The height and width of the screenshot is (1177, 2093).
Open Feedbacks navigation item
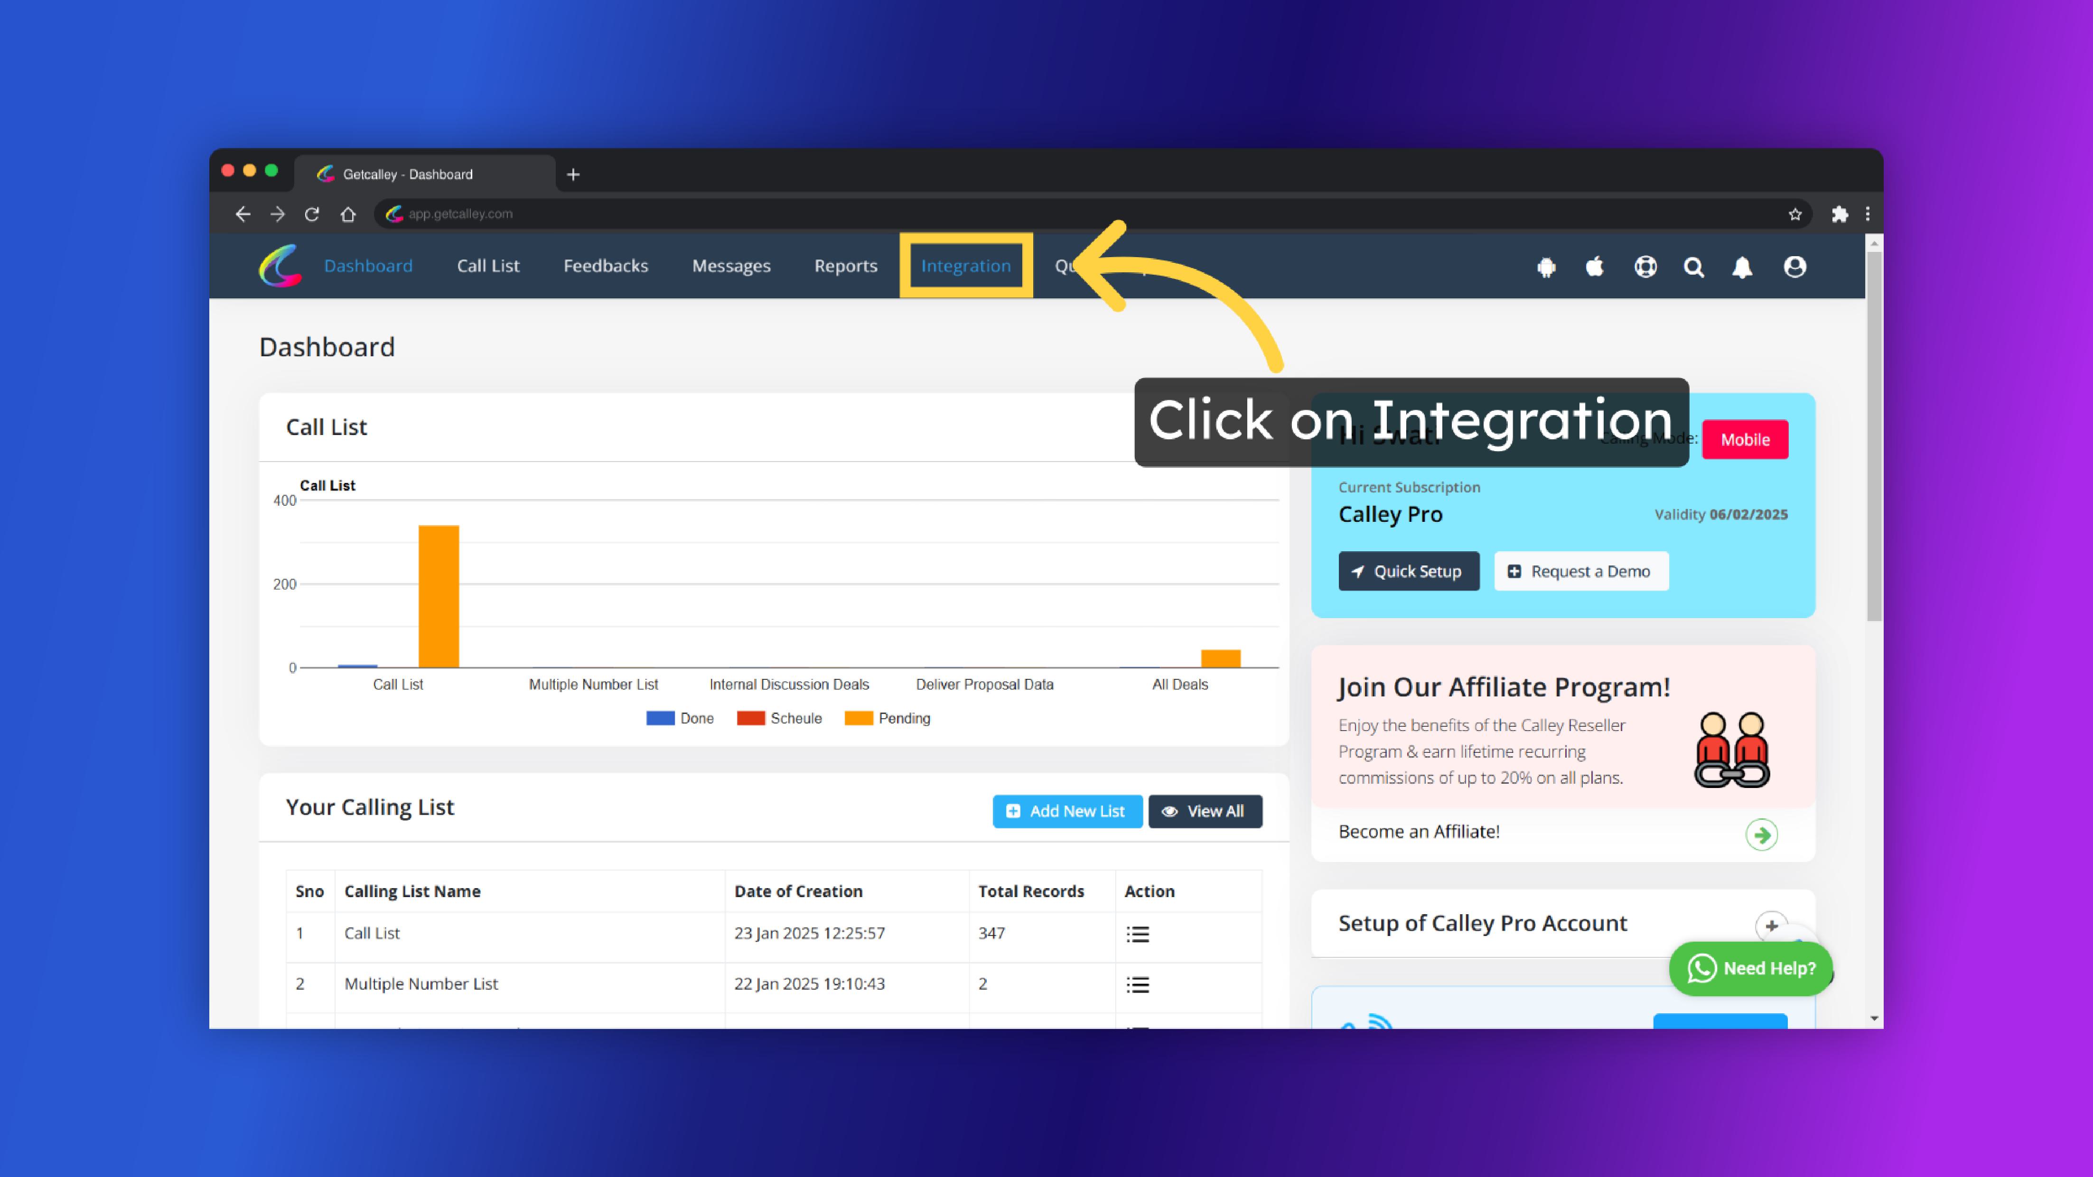click(605, 266)
